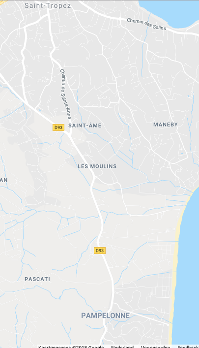Click the LES MOULINS area label
The width and height of the screenshot is (199, 348).
[97, 166]
